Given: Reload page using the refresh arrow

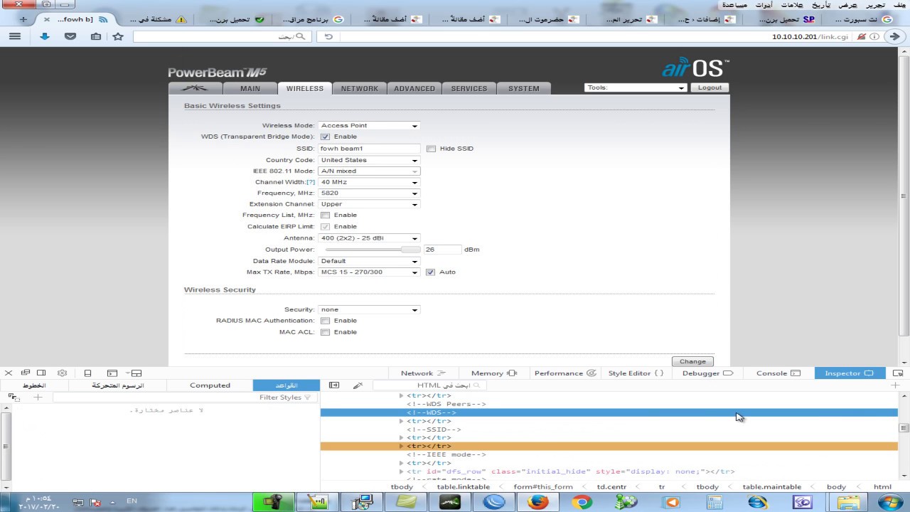Looking at the screenshot, I should (328, 36).
